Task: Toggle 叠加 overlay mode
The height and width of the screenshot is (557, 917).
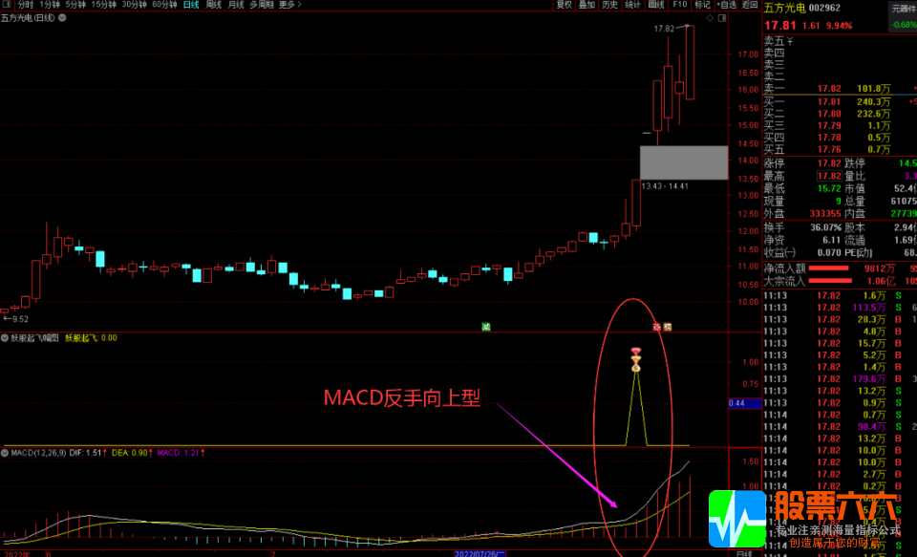Action: click(x=586, y=5)
